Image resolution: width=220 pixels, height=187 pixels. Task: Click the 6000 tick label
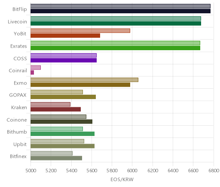tap(132, 171)
